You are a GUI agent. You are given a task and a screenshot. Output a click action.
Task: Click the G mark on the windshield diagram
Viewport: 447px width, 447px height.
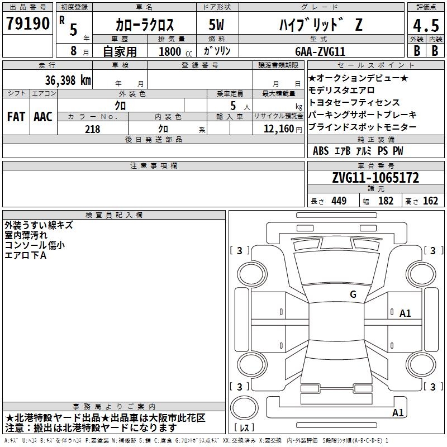[x=353, y=294]
